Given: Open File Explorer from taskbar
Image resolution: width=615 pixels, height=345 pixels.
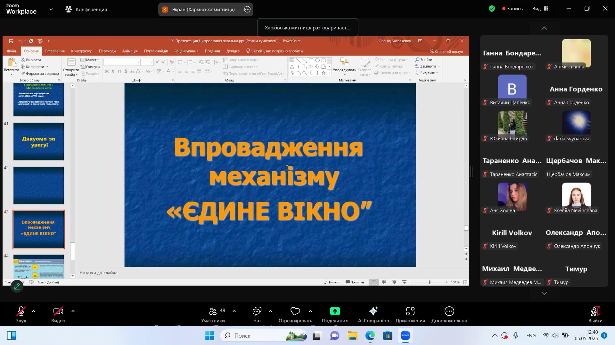Looking at the screenshot, I should [353, 335].
